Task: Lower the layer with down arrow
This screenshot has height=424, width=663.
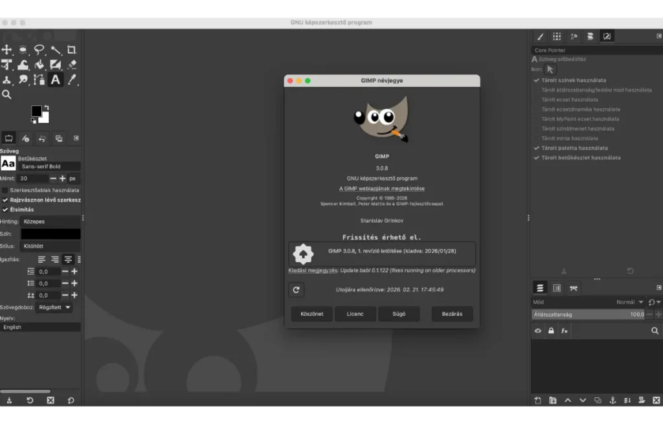Action: pos(583,400)
